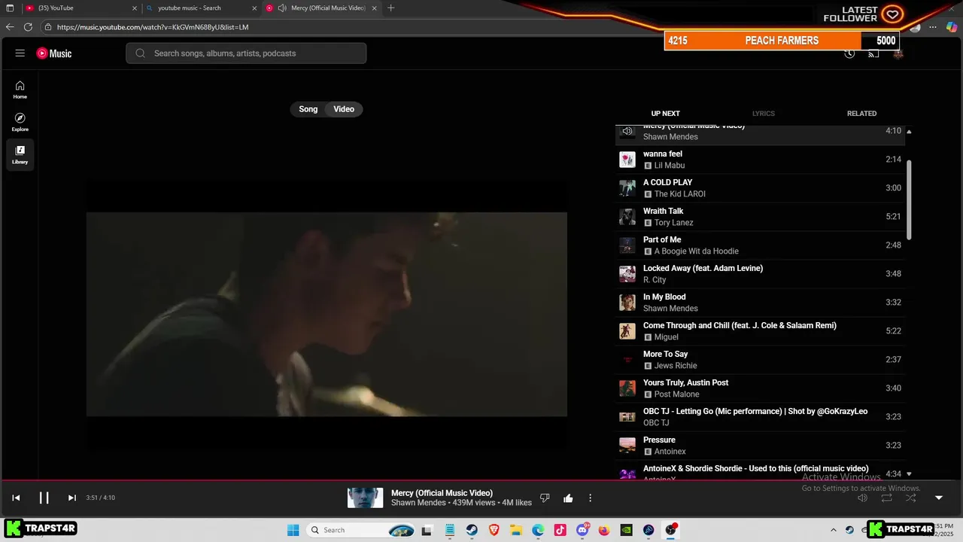This screenshot has height=542, width=963.
Task: Click the Windows taskbar search box
Action: [x=363, y=530]
